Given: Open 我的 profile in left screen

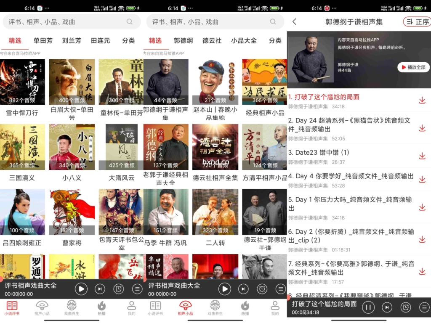Looking at the screenshot, I should 131,308.
